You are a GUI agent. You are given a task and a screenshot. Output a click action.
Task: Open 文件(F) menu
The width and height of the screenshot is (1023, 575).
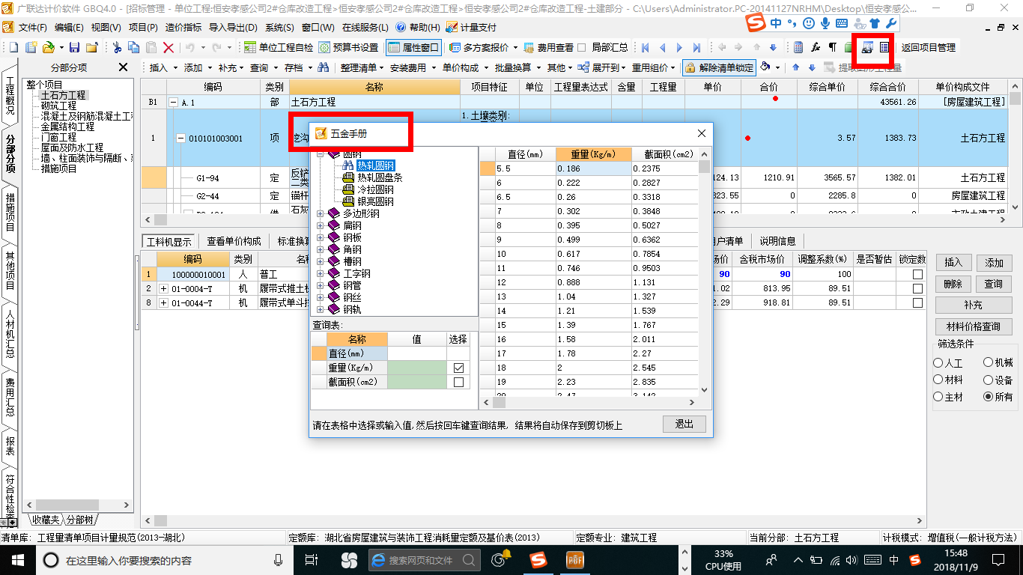pyautogui.click(x=31, y=27)
